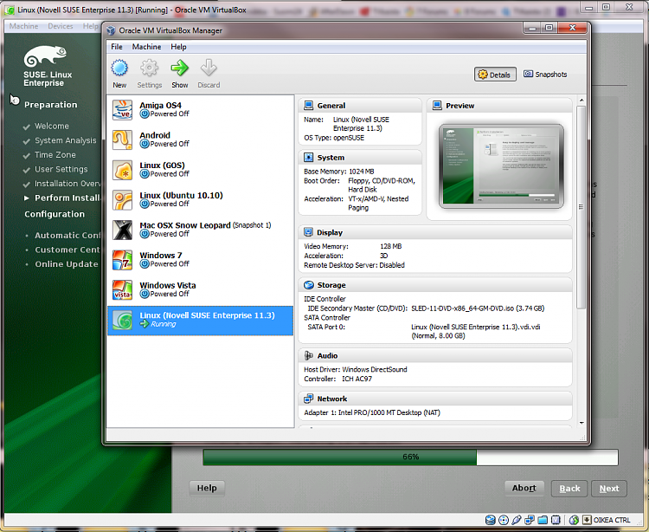Click the shared folders status bar icon
Viewport: 649px width, 532px height.
[x=543, y=520]
